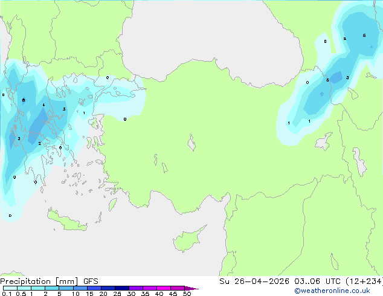Click the '20' legend scale label
This screenshot has height=296, width=383.
click(103, 294)
